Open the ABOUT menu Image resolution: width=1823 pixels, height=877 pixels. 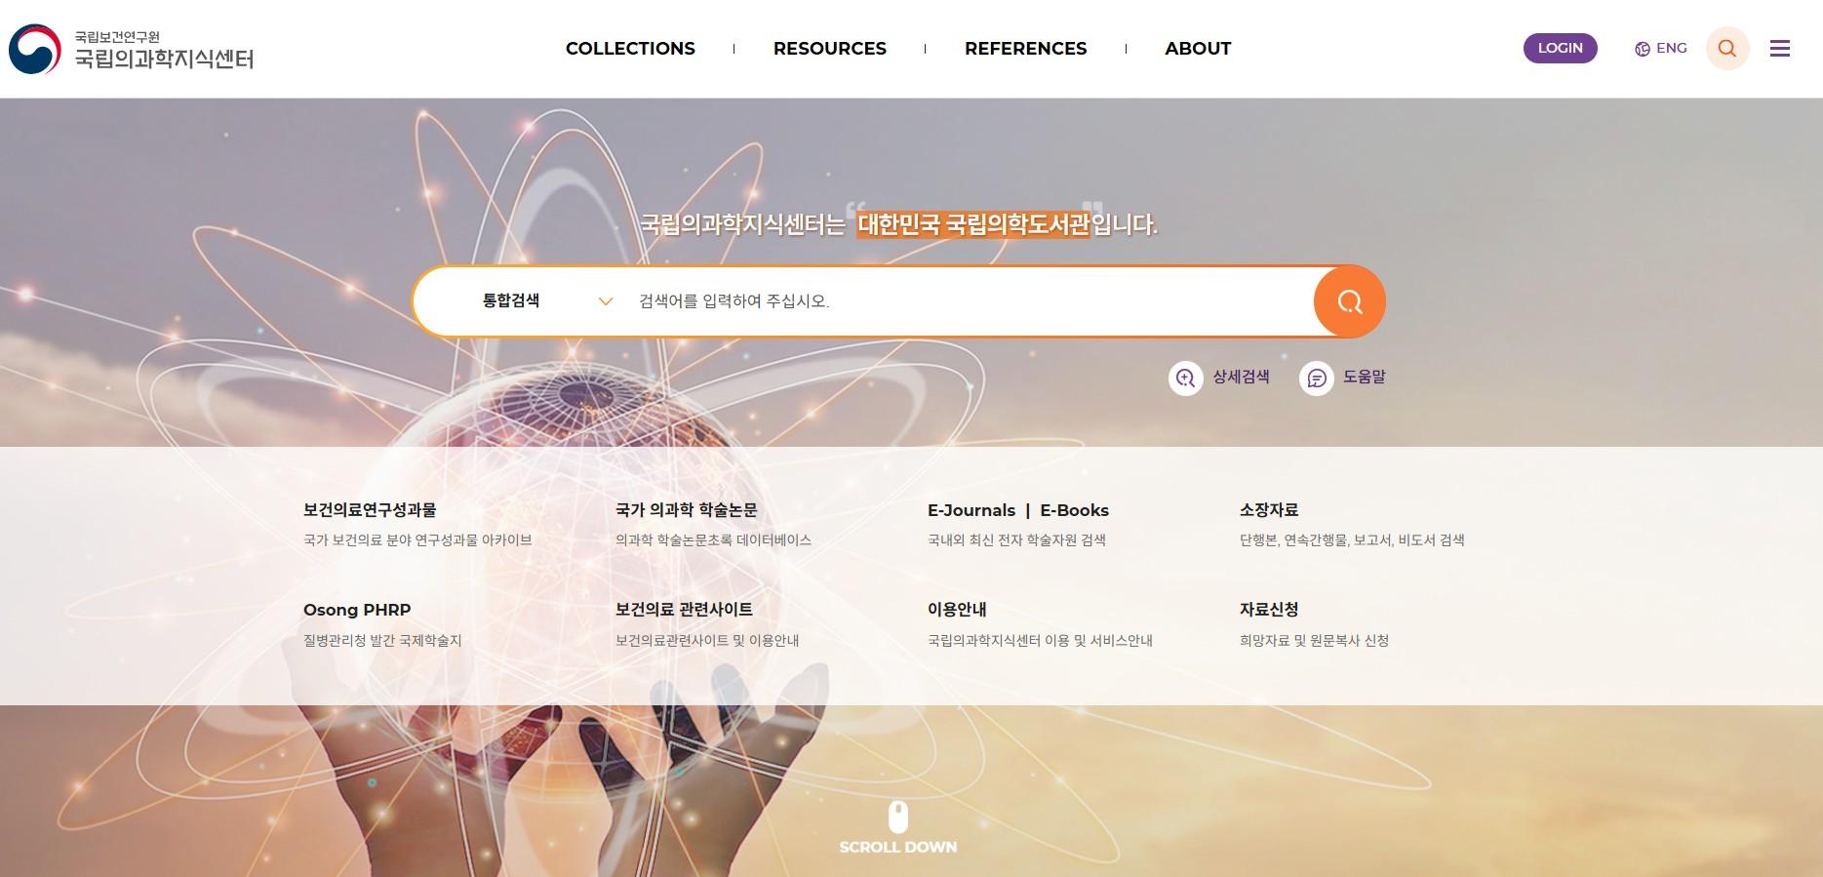(x=1198, y=48)
